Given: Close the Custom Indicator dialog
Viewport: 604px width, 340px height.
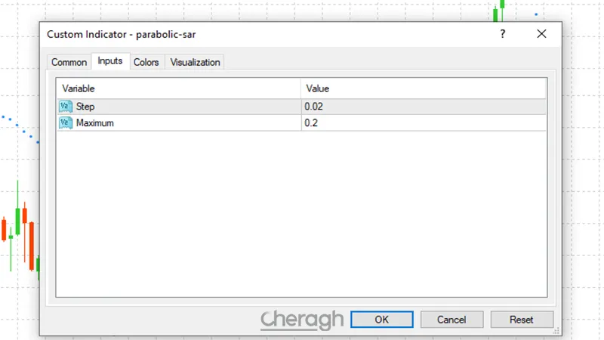Looking at the screenshot, I should pos(541,34).
